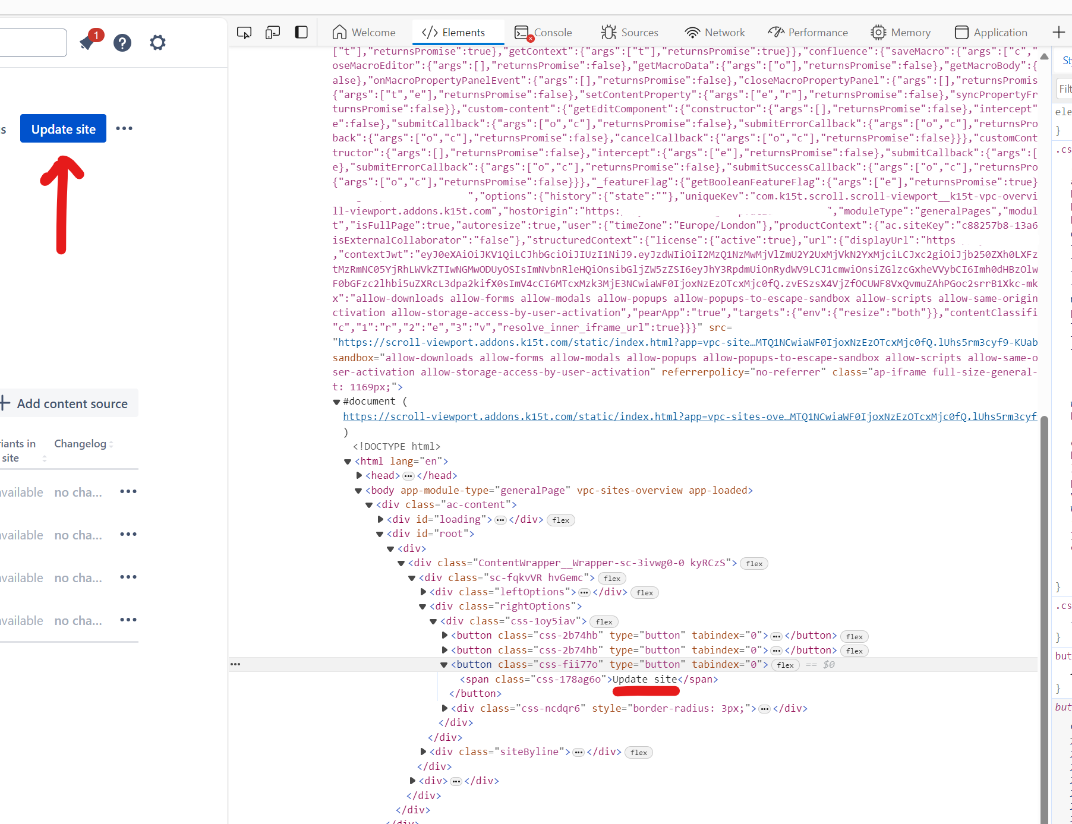The image size is (1072, 824).
Task: Toggle flex badge on css-fii77o button
Action: pyautogui.click(x=786, y=665)
